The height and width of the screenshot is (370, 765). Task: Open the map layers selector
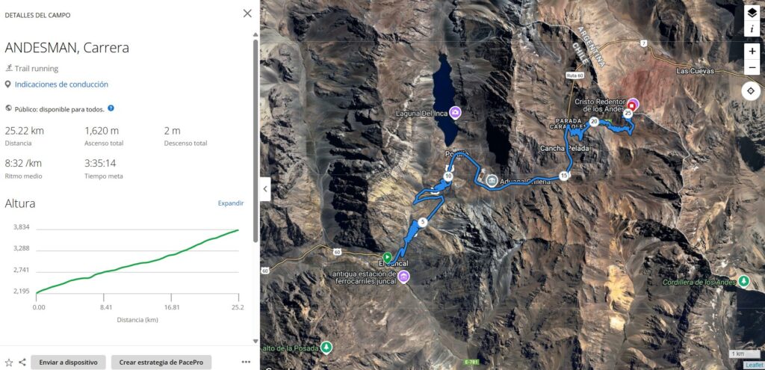pyautogui.click(x=752, y=13)
